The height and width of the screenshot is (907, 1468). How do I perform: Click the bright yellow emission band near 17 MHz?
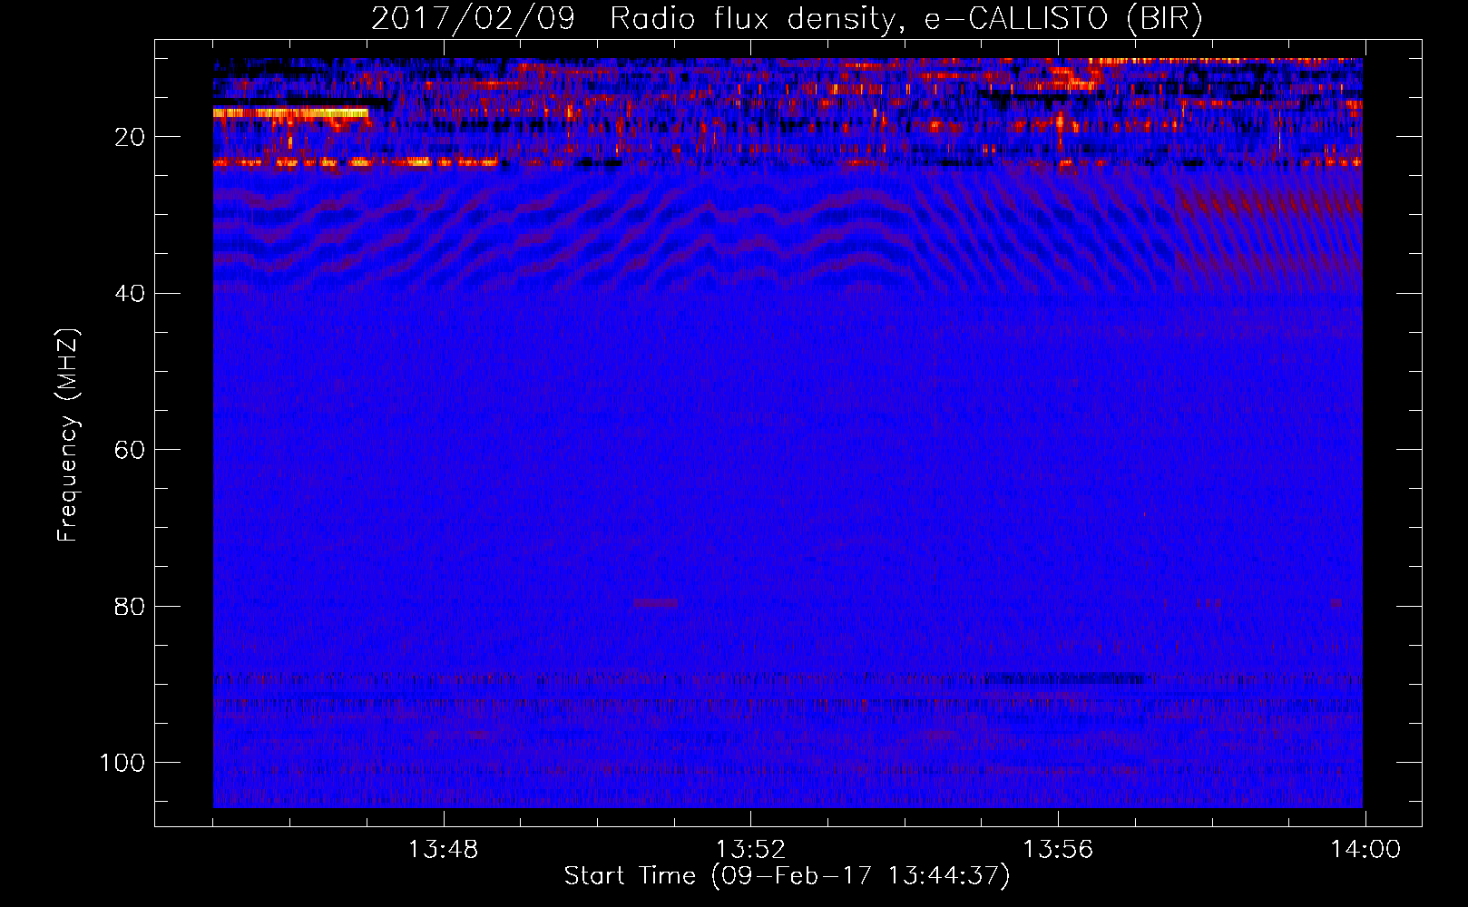[x=290, y=113]
